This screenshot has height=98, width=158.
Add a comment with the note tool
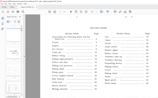point(115,12)
